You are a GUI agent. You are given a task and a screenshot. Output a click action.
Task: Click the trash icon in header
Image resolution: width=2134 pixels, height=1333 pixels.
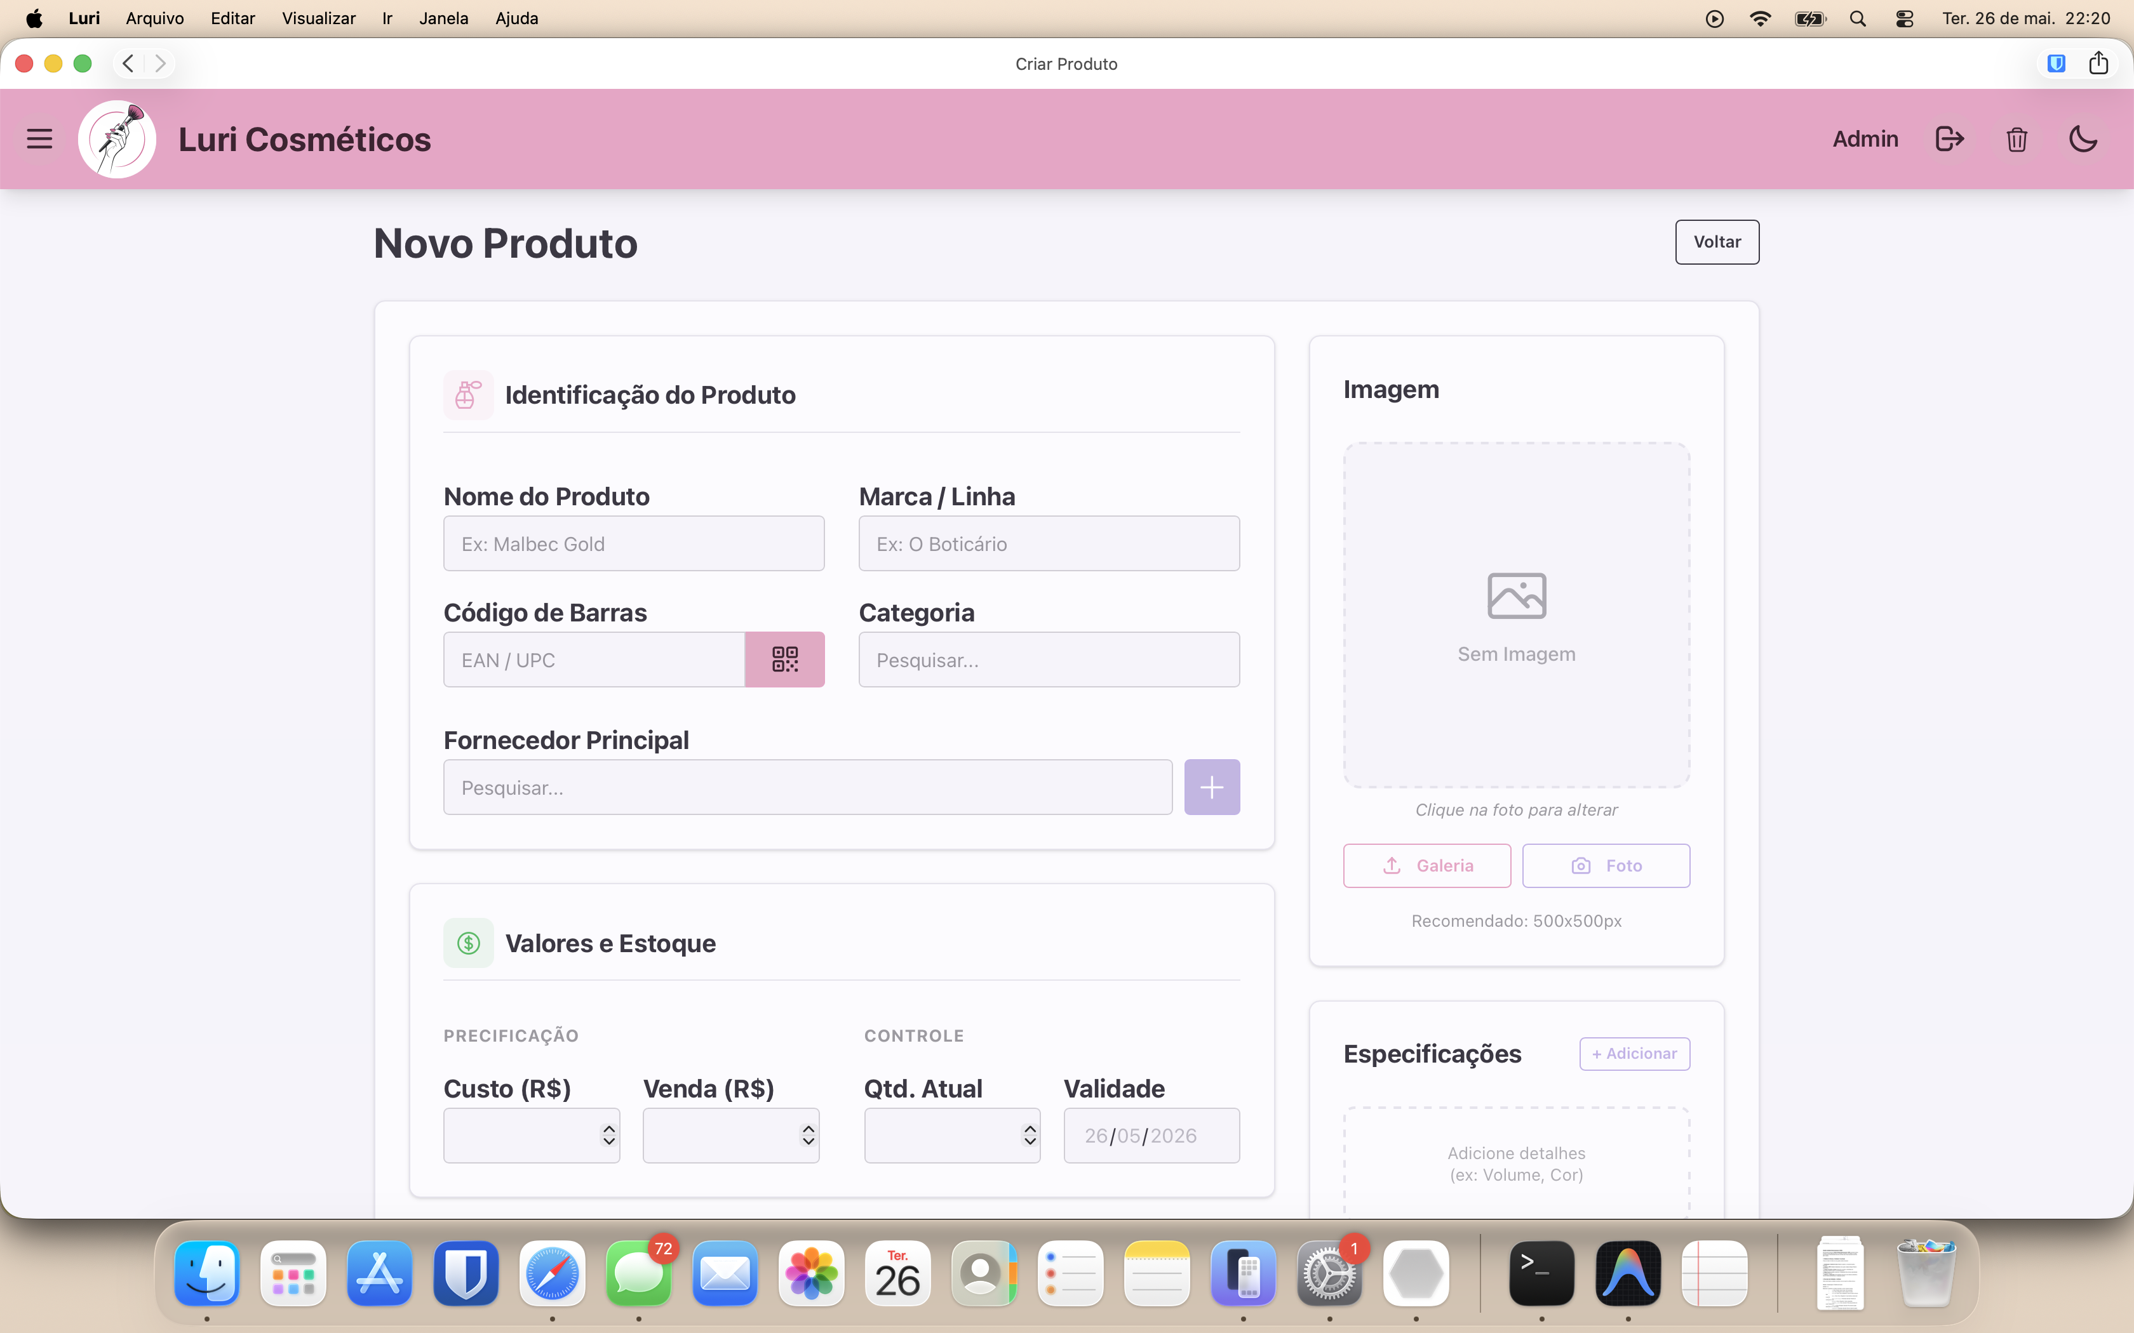[x=2017, y=138]
